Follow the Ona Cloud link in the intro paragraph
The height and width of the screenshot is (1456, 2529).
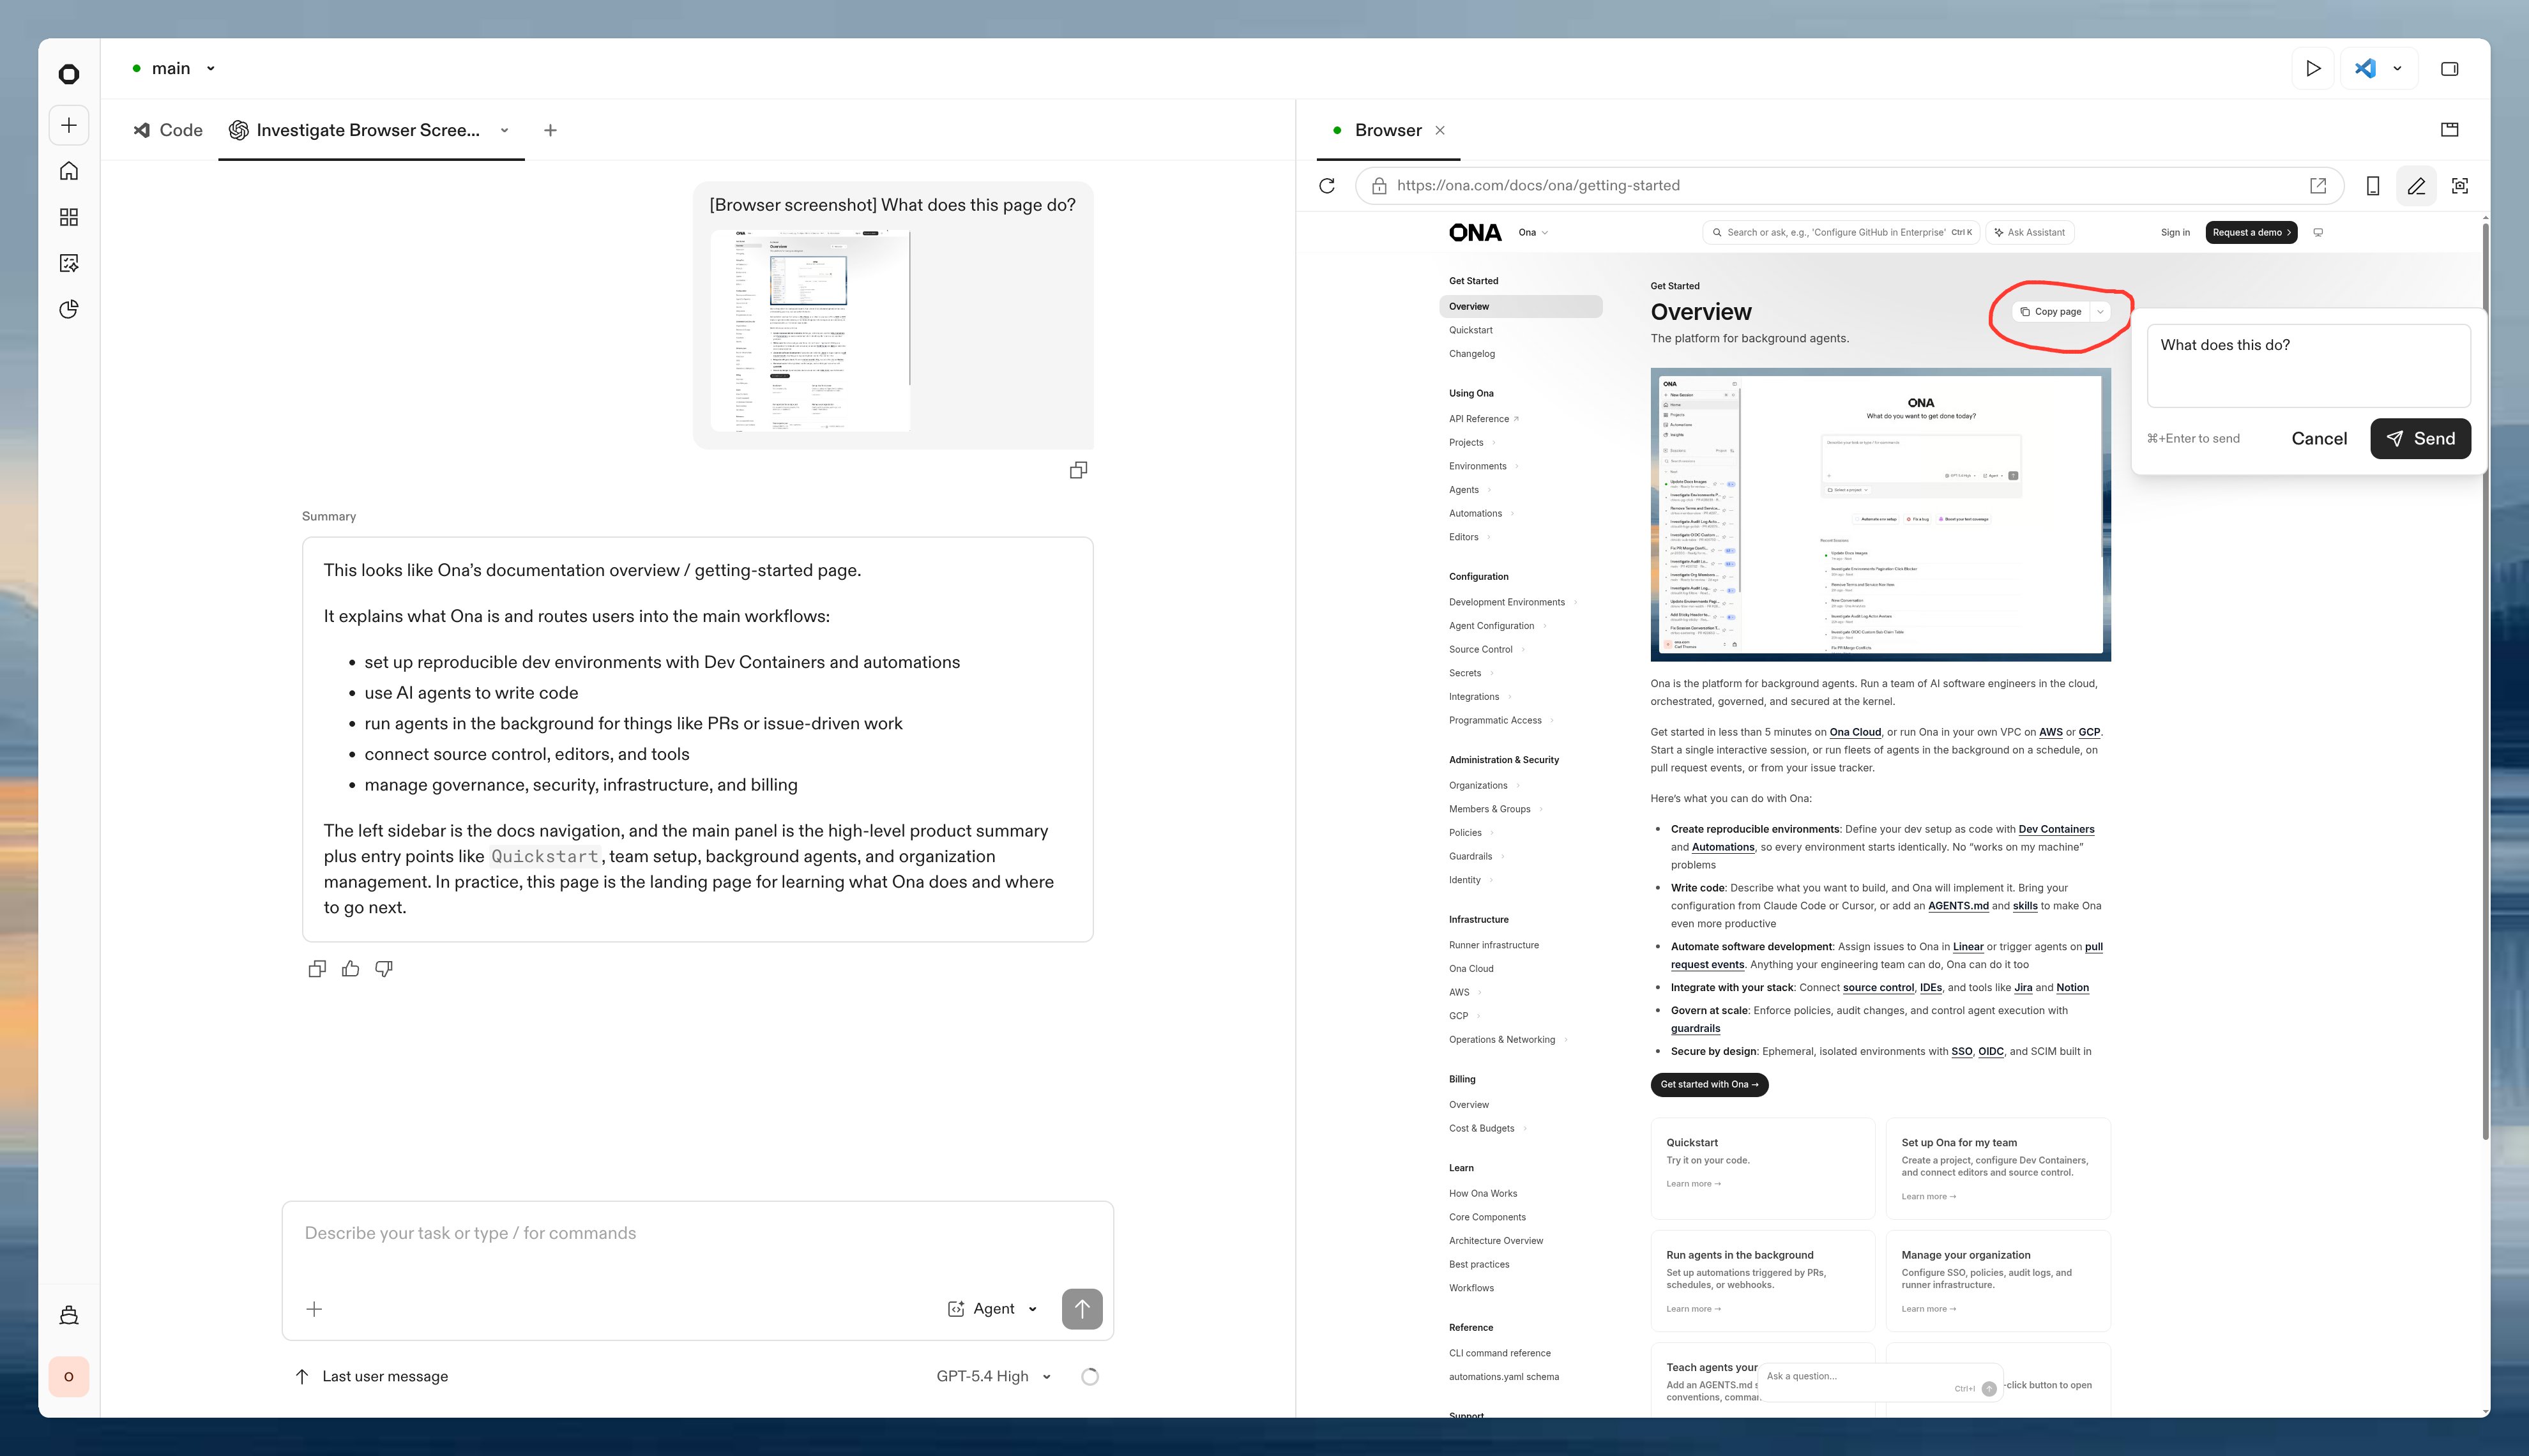1855,732
